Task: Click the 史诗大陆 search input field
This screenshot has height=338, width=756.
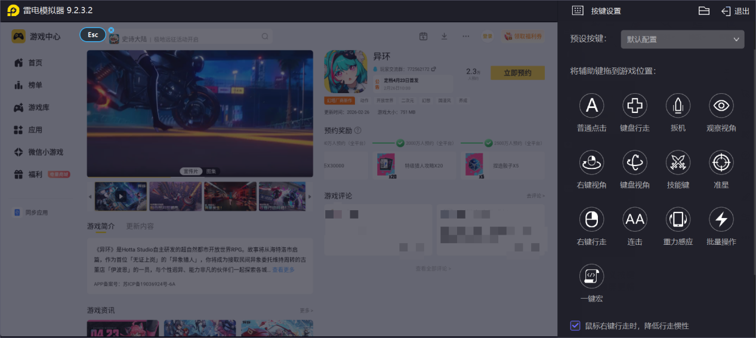Action: point(190,37)
